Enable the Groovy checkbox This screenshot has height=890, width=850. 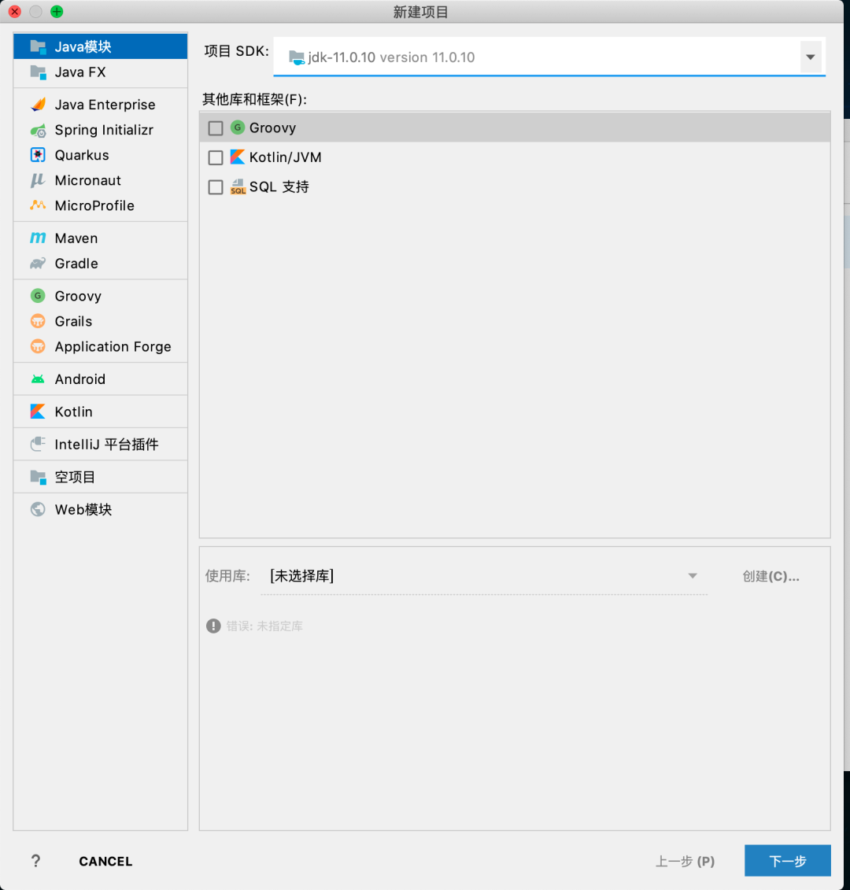coord(216,127)
